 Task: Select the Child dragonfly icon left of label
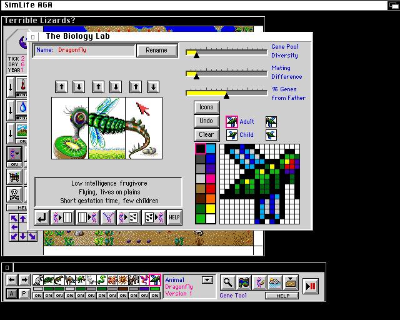[x=232, y=135]
